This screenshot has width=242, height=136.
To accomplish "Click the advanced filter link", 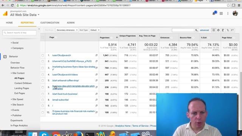I will 204,30.
